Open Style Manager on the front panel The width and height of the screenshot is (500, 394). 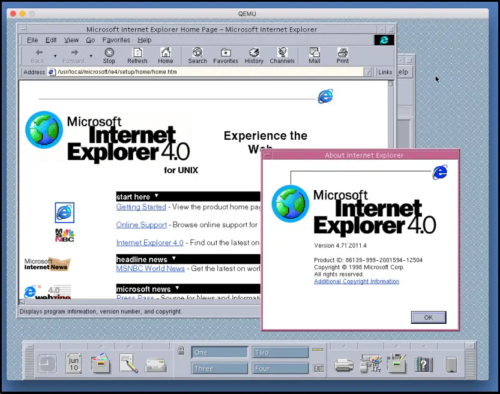370,363
